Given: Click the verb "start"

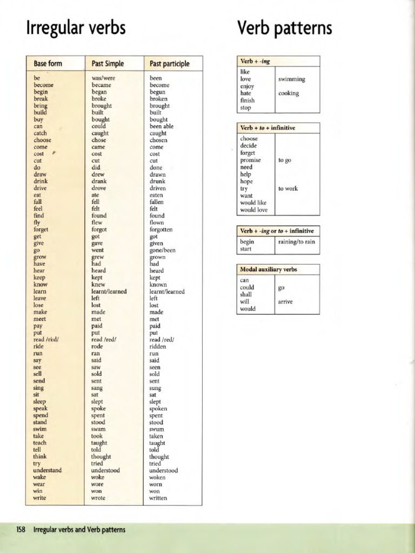Looking at the screenshot, I should (x=246, y=249).
